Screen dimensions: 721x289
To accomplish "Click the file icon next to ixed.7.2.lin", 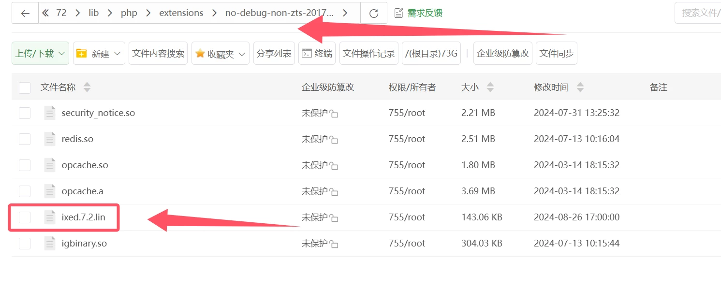I will pos(50,217).
